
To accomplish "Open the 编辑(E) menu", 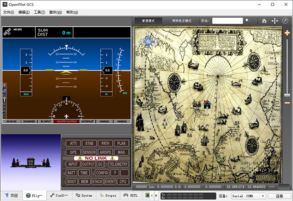I will (x=24, y=12).
